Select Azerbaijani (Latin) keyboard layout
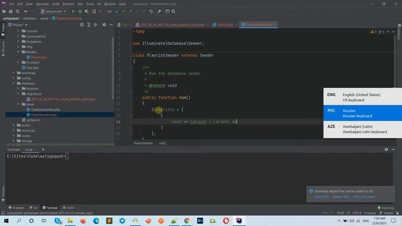402x226 pixels. (362, 129)
